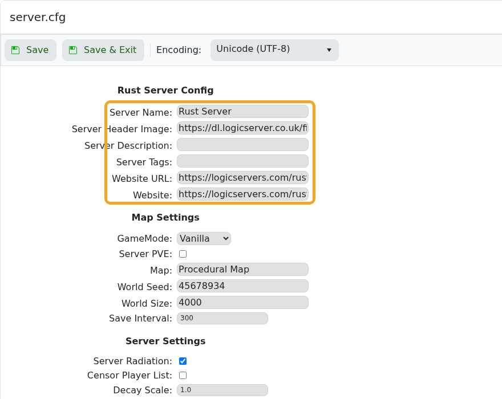Click the floppy disk icon on Save
This screenshot has height=399, width=502.
pyautogui.click(x=15, y=50)
